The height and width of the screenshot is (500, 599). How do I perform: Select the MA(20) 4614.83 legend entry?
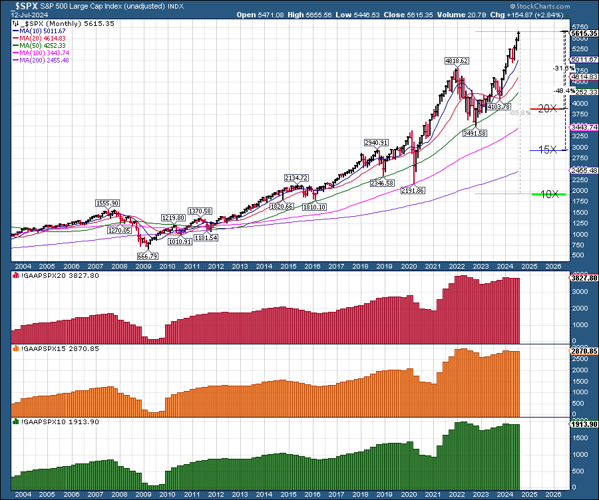tap(39, 38)
